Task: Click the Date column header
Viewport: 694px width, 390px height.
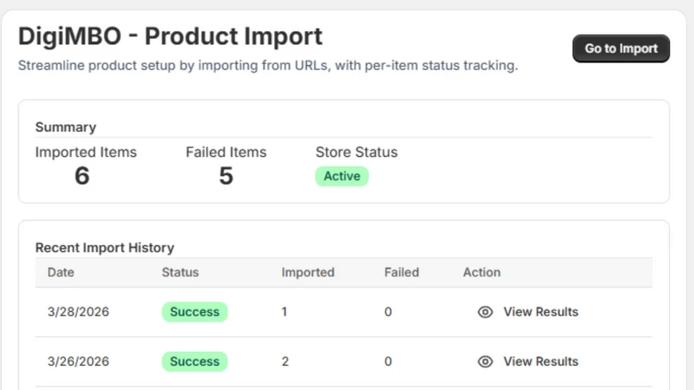Action: tap(61, 272)
